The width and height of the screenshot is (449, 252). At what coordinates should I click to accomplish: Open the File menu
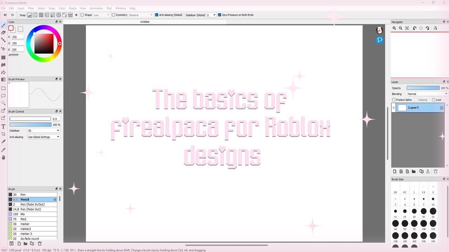pyautogui.click(x=3, y=8)
